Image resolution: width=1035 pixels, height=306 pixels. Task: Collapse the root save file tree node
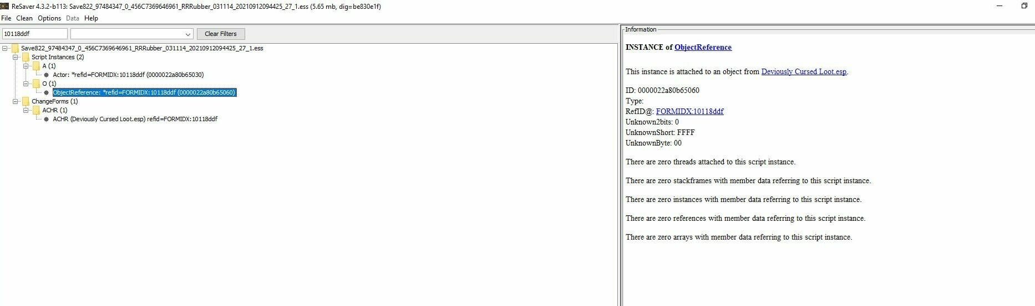(x=5, y=48)
